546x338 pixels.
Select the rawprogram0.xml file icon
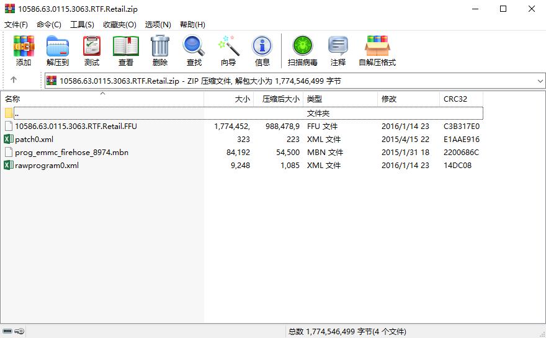click(x=8, y=165)
